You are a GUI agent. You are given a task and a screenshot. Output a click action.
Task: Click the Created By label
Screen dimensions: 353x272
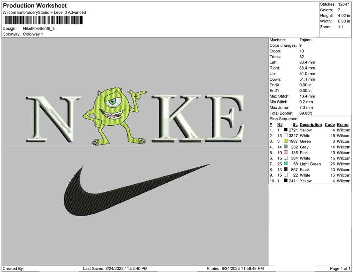[13, 268]
